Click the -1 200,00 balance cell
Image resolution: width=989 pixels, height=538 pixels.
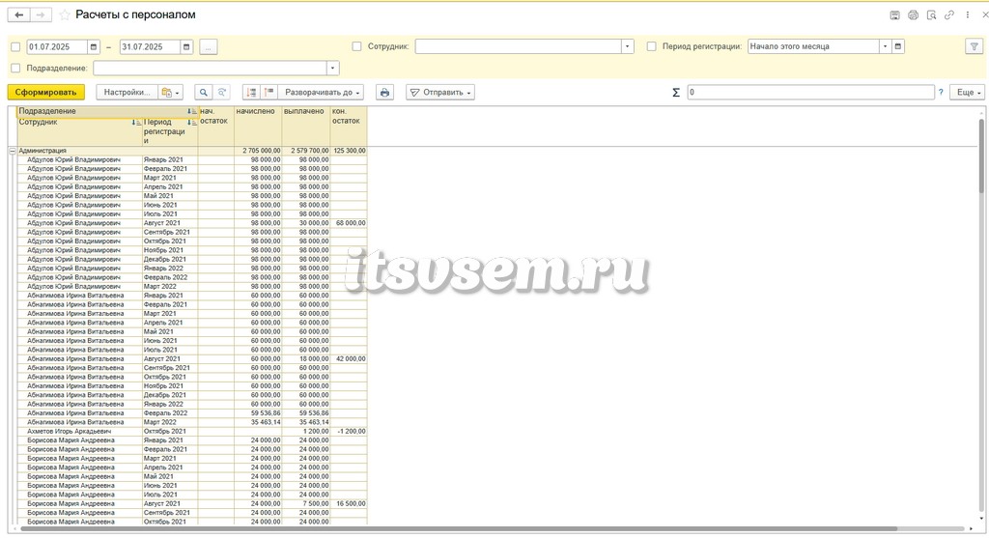pyautogui.click(x=349, y=432)
